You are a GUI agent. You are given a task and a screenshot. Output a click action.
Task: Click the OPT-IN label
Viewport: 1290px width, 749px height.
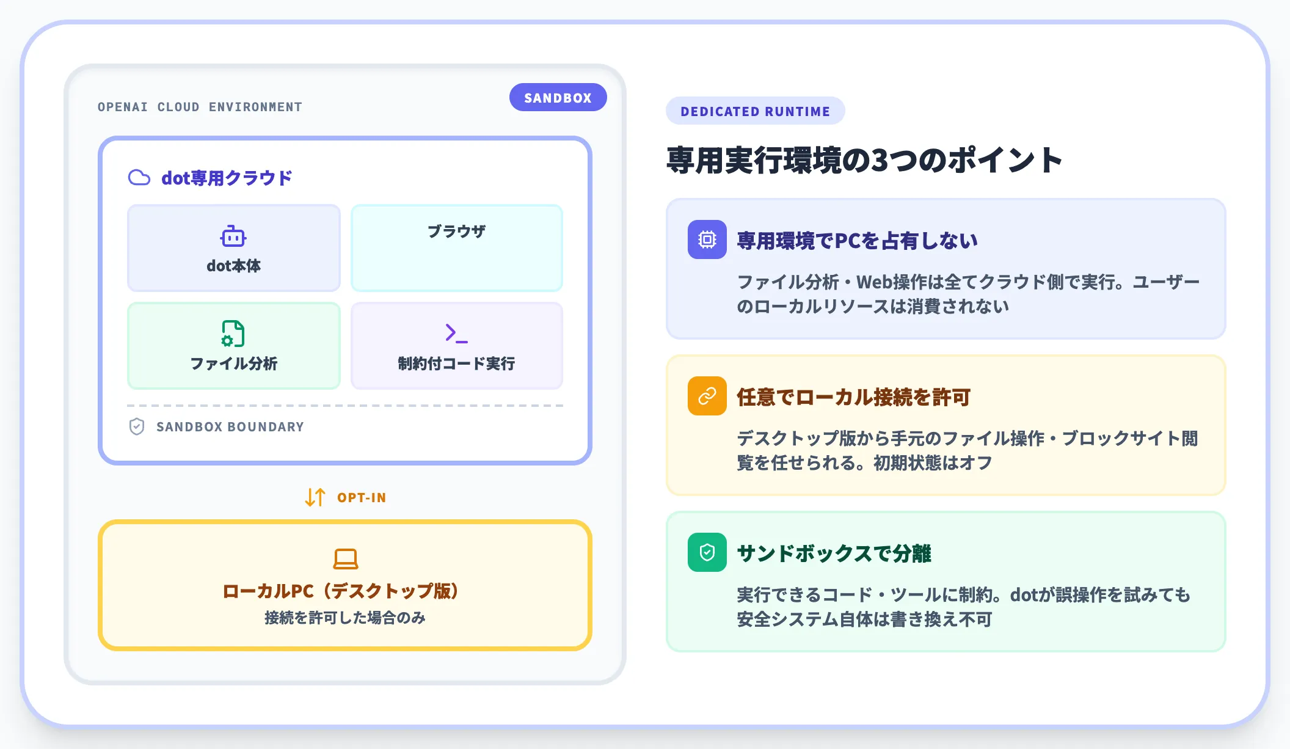362,497
